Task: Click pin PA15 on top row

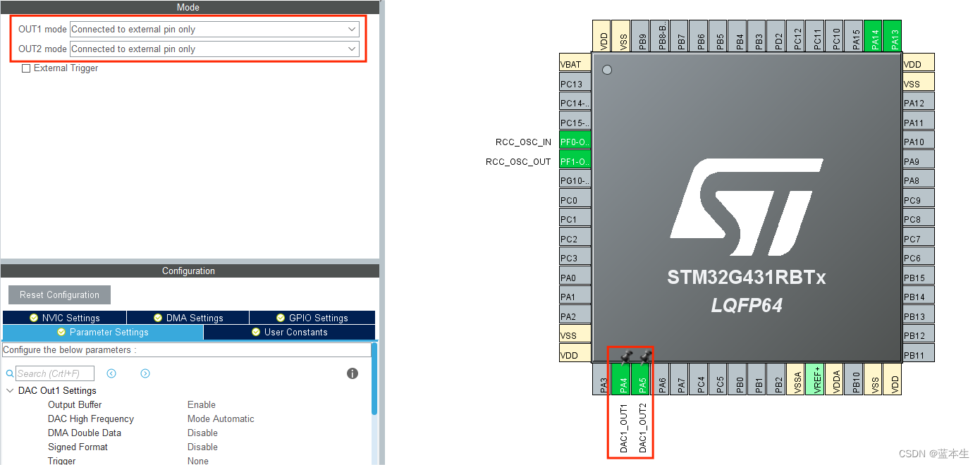Action: pyautogui.click(x=855, y=35)
